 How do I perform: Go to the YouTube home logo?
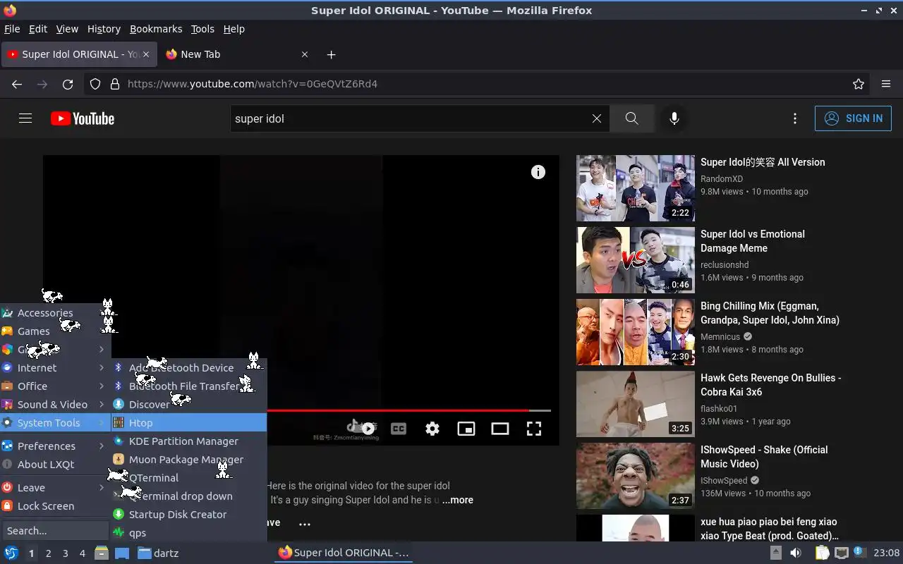pyautogui.click(x=83, y=118)
